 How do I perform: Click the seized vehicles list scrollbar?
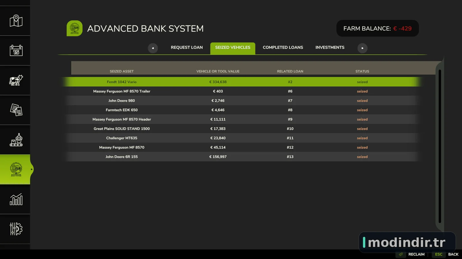(x=440, y=146)
